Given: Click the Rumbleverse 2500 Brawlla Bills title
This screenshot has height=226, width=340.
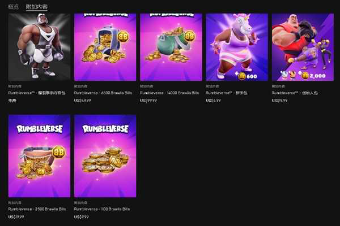Looking at the screenshot, I should (x=37, y=209).
